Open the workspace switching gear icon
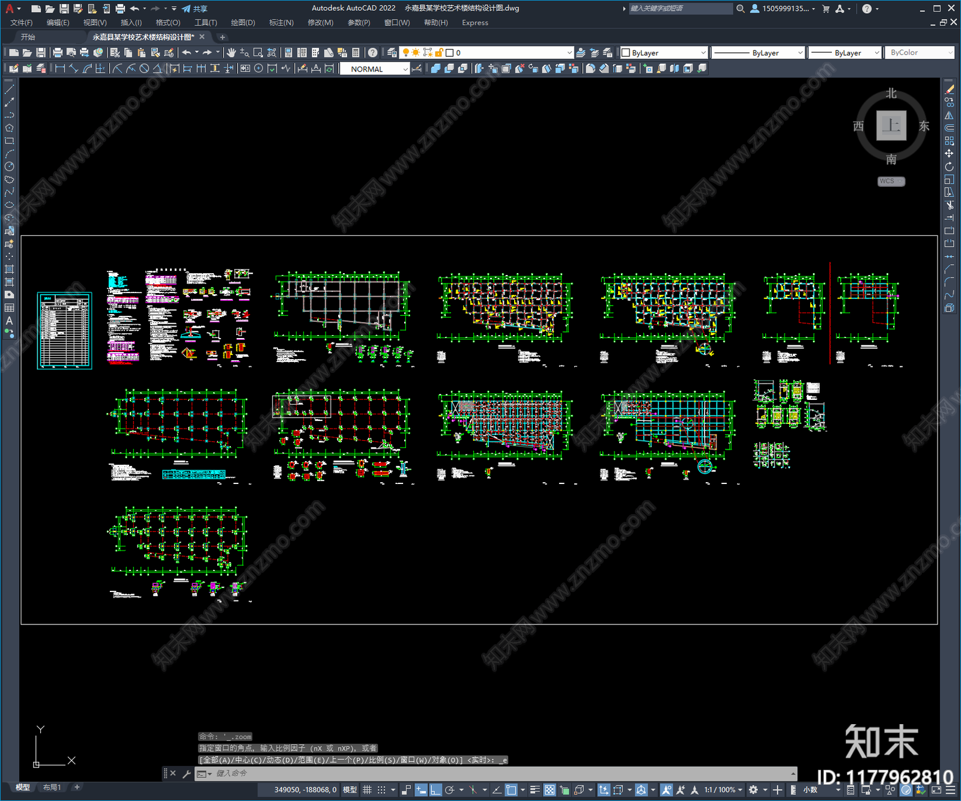961x801 pixels. (x=753, y=790)
